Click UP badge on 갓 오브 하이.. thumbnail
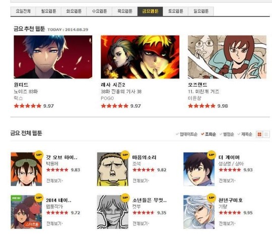The width and height of the screenshot is (272, 234). point(39,154)
